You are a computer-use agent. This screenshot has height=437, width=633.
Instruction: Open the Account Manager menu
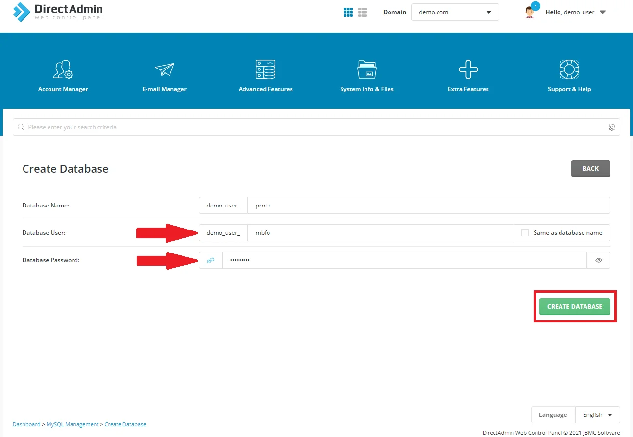click(63, 76)
